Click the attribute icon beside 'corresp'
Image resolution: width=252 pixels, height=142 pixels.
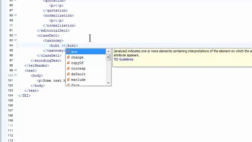(68, 68)
